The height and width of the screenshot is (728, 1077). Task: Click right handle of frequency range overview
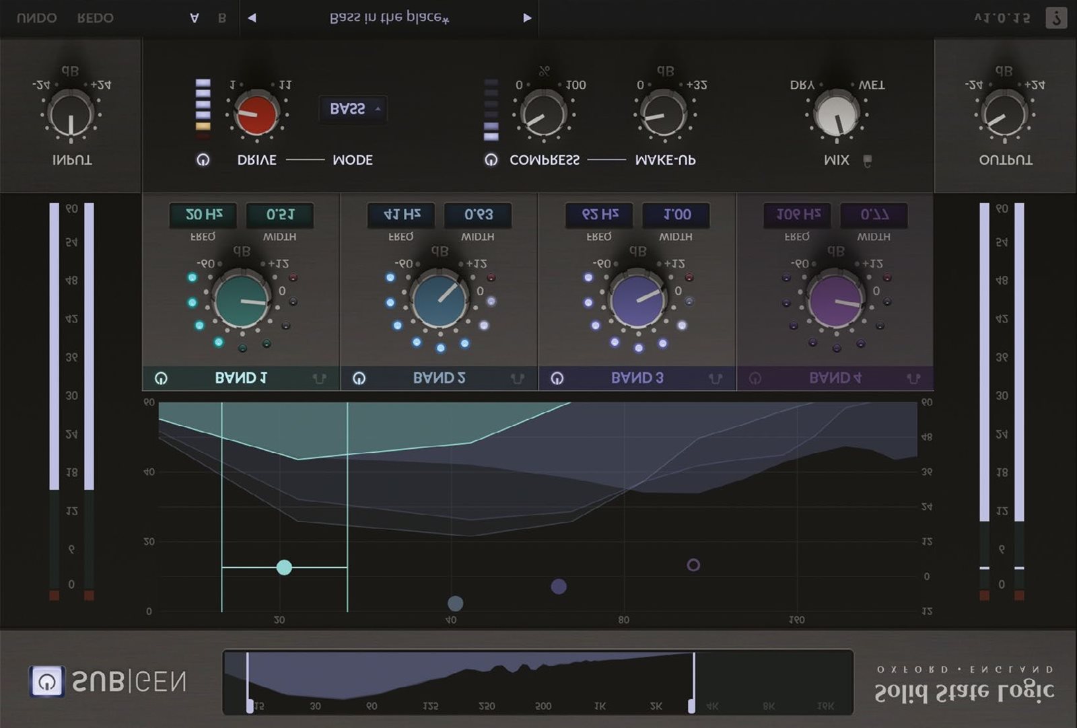pyautogui.click(x=691, y=705)
